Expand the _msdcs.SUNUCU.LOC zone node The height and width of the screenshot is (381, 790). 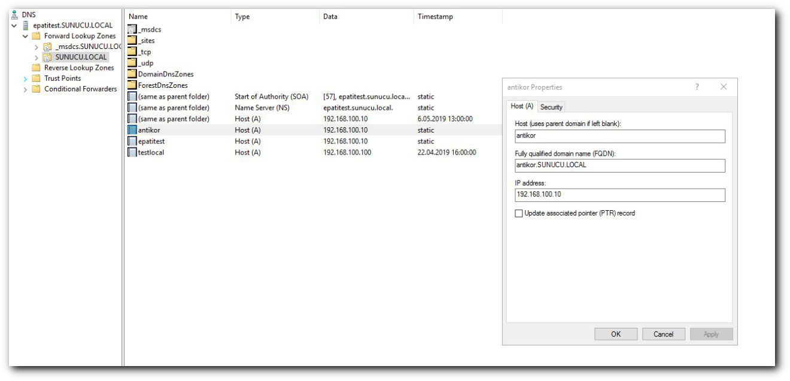click(37, 47)
